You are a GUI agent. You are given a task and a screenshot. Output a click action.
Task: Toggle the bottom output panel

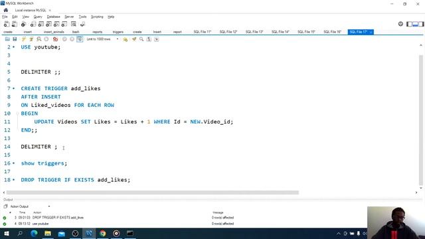tap(415, 24)
